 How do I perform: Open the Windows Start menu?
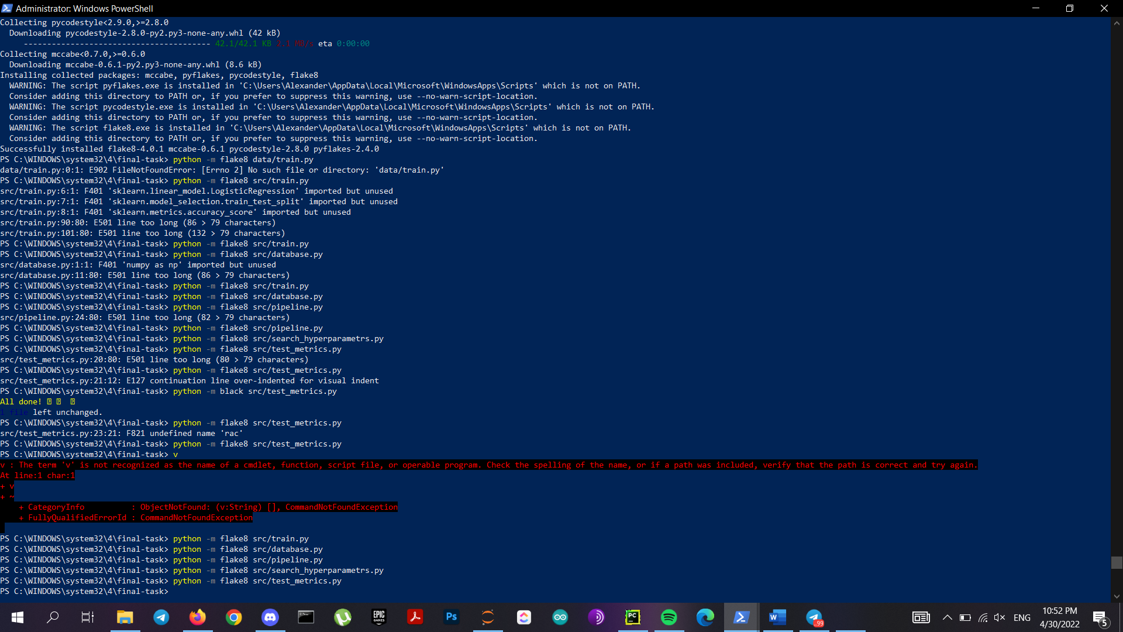(18, 617)
